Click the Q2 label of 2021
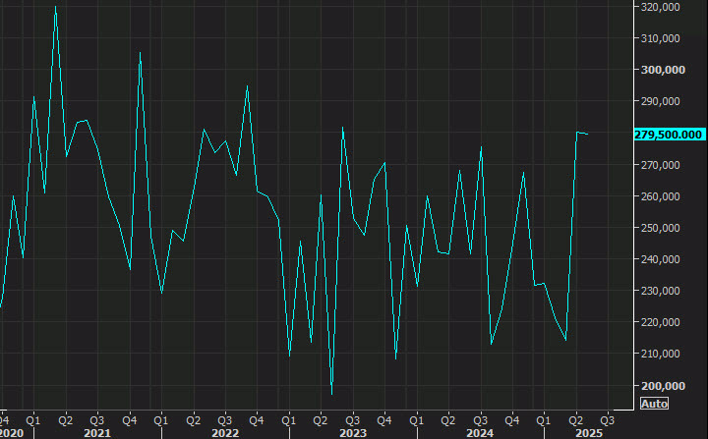The image size is (708, 439). (66, 420)
